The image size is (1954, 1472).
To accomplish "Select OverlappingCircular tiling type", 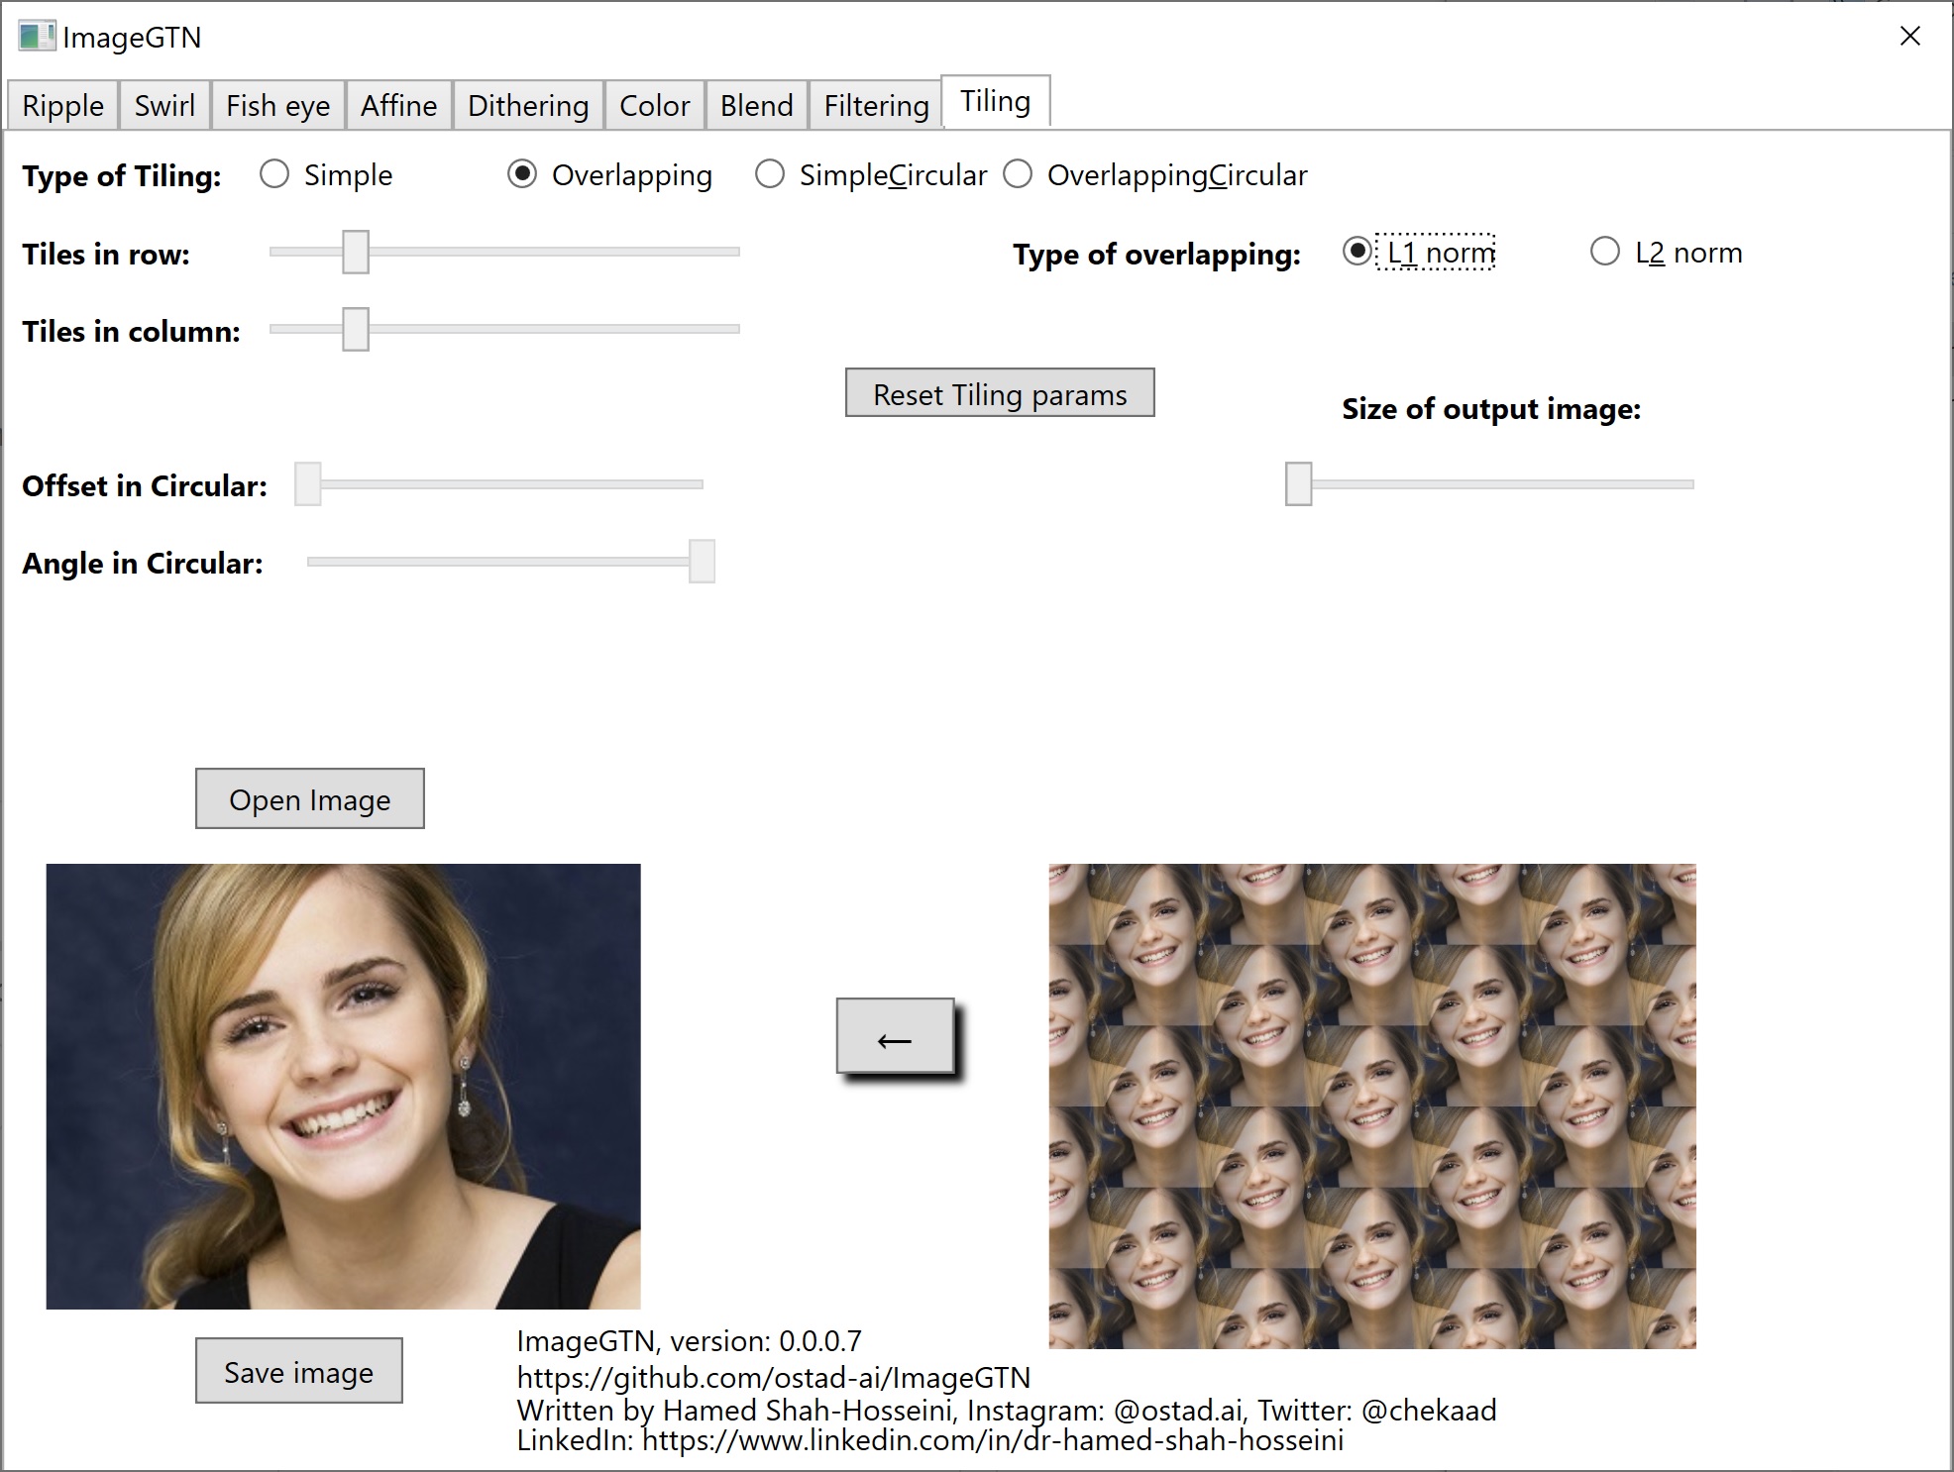I will (1018, 175).
